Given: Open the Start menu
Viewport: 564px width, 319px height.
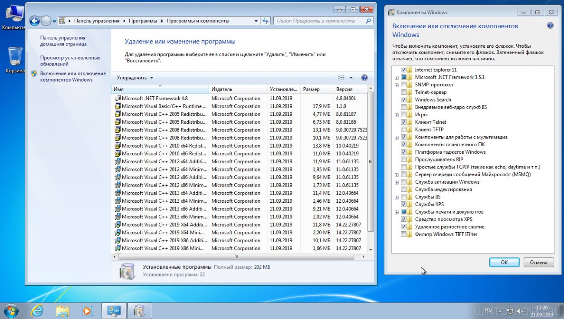Looking at the screenshot, I should click(10, 311).
